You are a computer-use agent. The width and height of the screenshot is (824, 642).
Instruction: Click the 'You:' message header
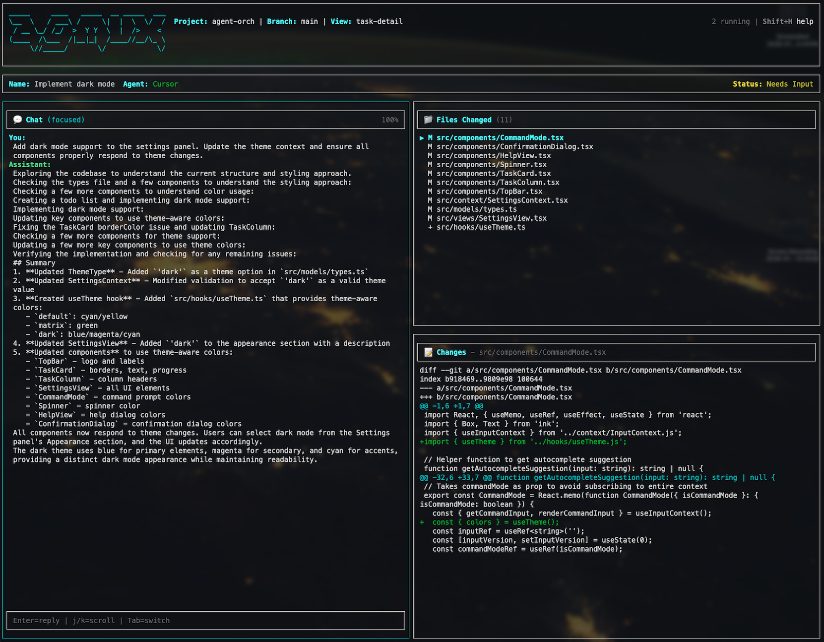coord(17,138)
